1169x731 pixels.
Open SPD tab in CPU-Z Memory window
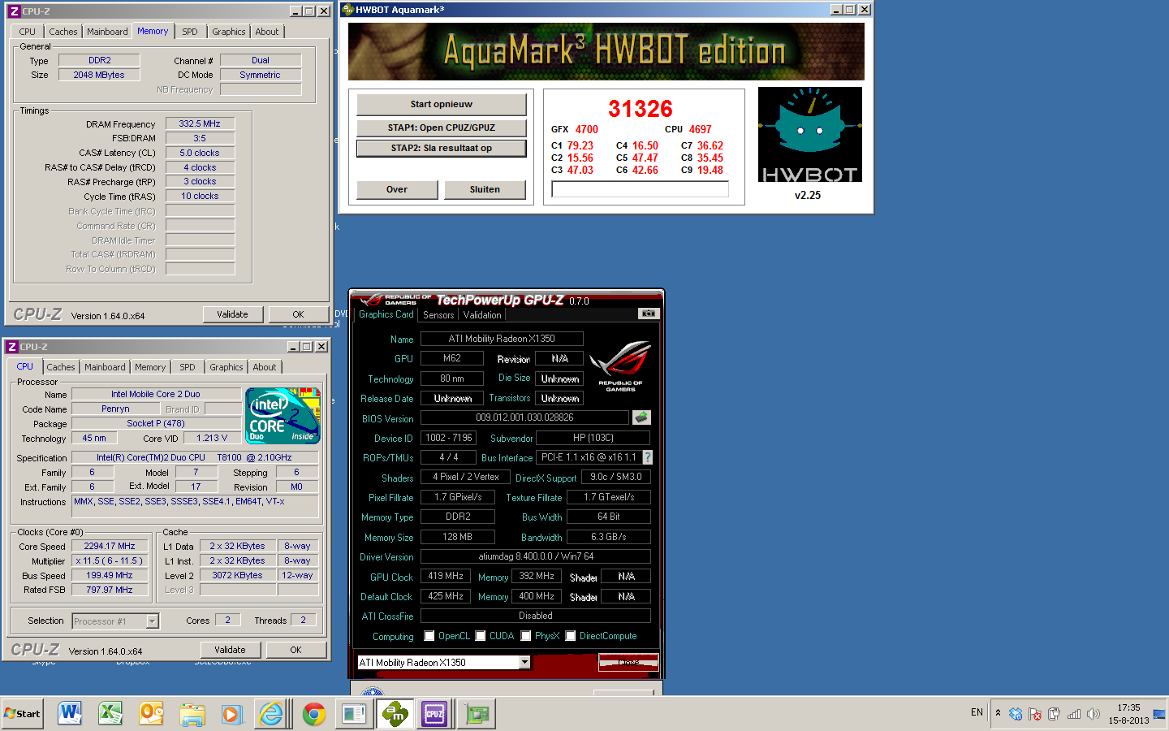(190, 32)
